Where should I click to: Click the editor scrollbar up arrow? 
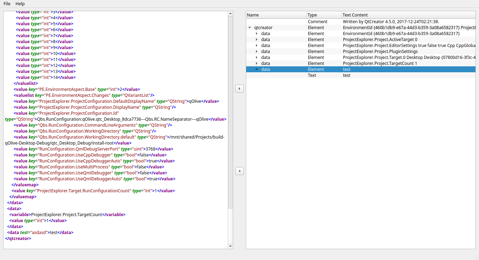point(230,14)
